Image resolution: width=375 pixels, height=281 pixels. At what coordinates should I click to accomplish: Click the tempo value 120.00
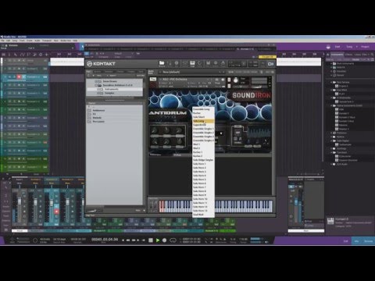[x=243, y=239]
